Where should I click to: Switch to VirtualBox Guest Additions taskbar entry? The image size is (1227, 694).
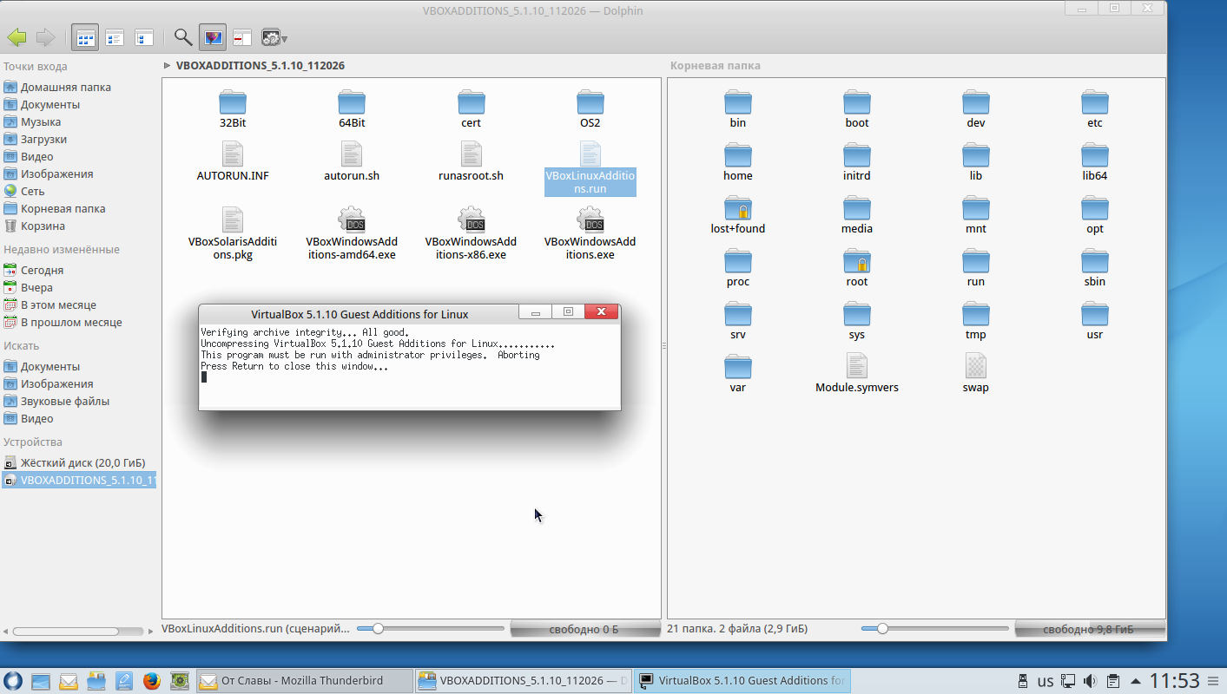742,681
